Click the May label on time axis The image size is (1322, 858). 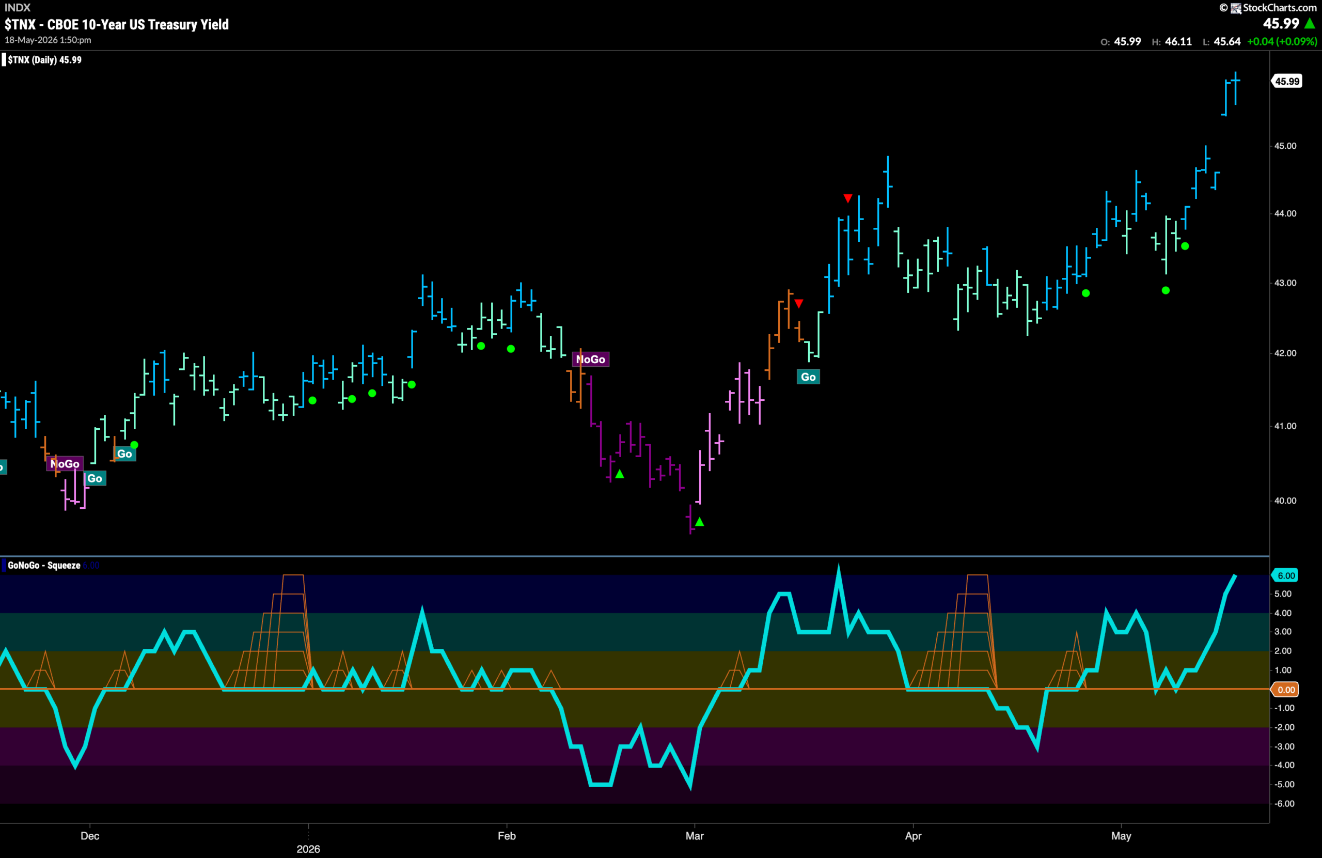click(x=1121, y=836)
